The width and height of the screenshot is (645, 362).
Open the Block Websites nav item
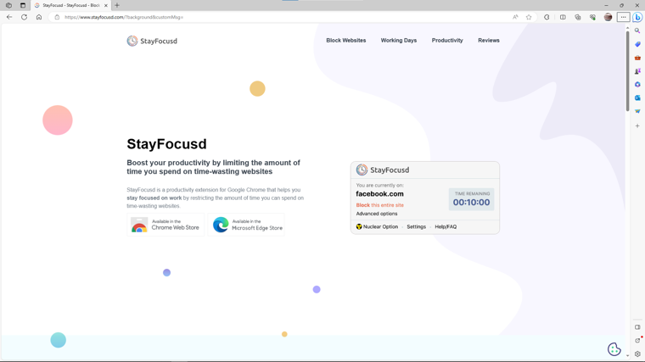(346, 40)
